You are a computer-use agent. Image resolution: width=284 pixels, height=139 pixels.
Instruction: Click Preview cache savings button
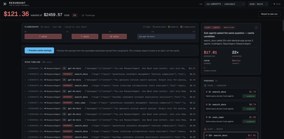click(39, 50)
